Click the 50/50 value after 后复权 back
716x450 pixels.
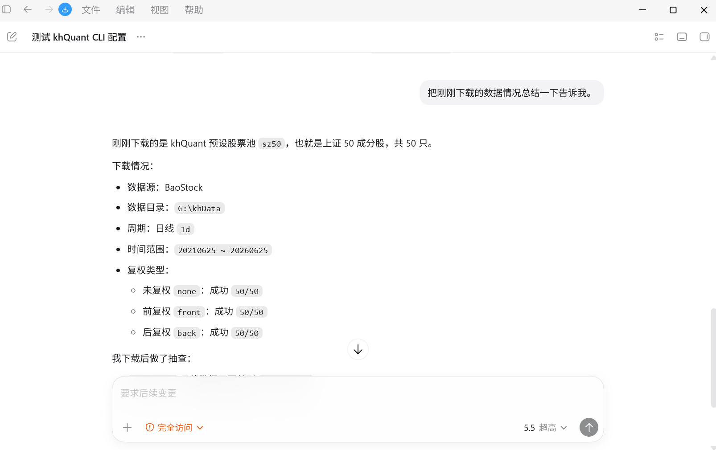tap(247, 333)
